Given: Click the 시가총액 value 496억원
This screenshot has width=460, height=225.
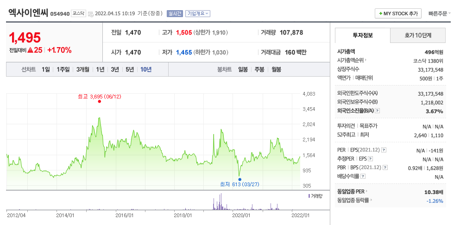Looking at the screenshot, I should (434, 52).
